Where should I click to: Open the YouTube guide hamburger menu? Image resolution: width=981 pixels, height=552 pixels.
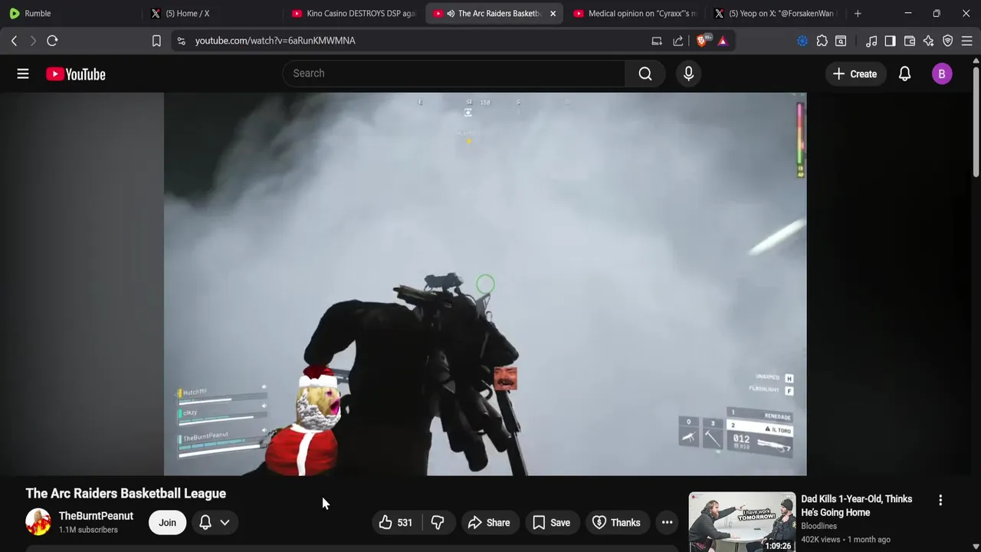pyautogui.click(x=23, y=74)
